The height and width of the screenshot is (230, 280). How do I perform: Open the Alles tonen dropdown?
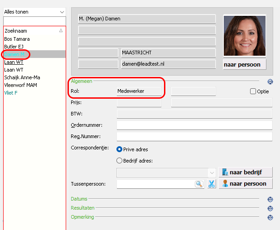tap(34, 12)
